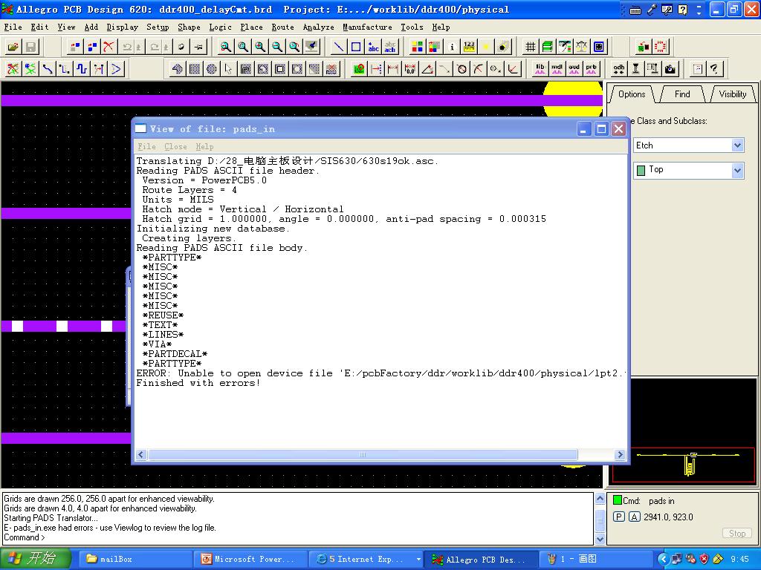Switch to the Find tab
The width and height of the screenshot is (761, 570).
(682, 94)
